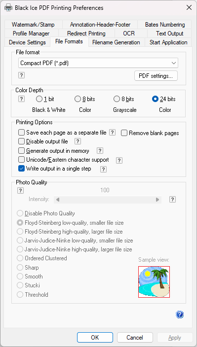Screen dimensions: 197x347
Task: Click the help icon under File format
Action: pyautogui.click(x=21, y=75)
